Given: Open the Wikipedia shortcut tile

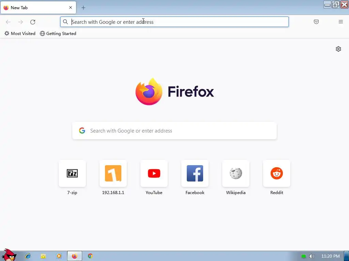Looking at the screenshot, I should pos(236,173).
